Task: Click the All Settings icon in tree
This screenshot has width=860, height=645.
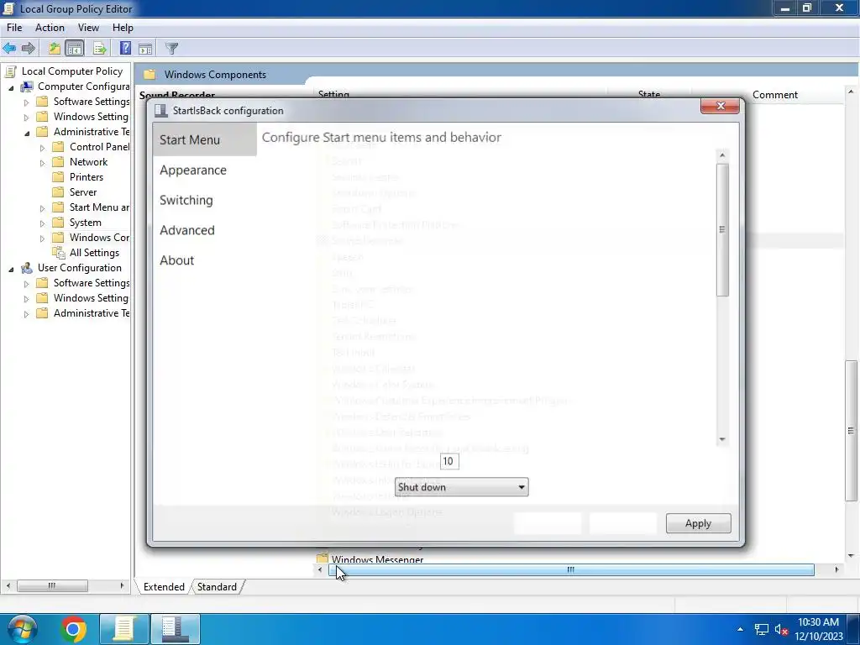Action: pyautogui.click(x=59, y=253)
